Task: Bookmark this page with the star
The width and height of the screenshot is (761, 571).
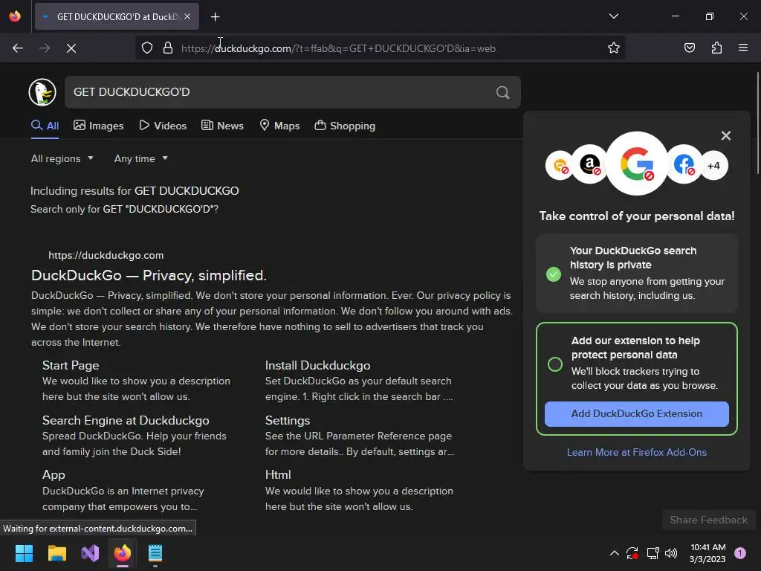Action: (x=613, y=48)
